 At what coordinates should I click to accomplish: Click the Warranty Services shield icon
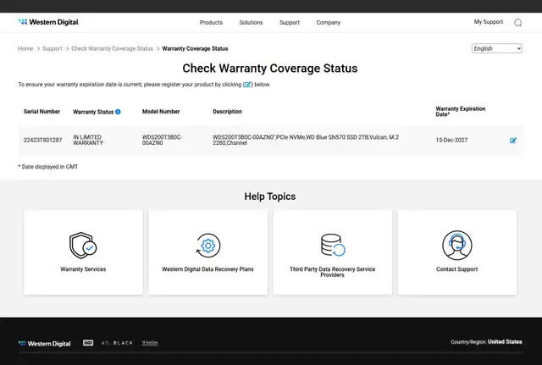pos(83,246)
